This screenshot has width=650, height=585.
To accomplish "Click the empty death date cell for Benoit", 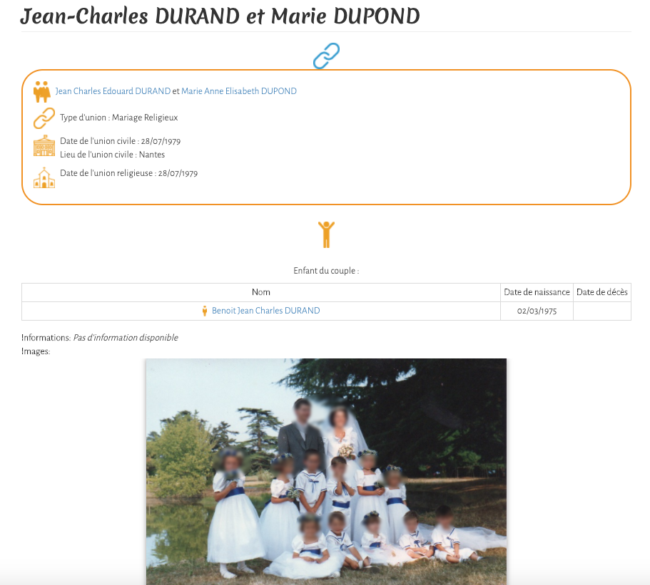I will tap(602, 311).
